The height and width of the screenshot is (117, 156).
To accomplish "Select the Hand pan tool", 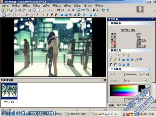I will point(4,15).
